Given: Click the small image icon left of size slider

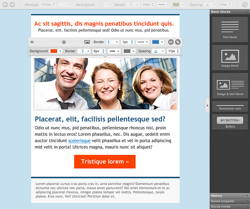Looking at the screenshot, I should pyautogui.click(x=32, y=42).
